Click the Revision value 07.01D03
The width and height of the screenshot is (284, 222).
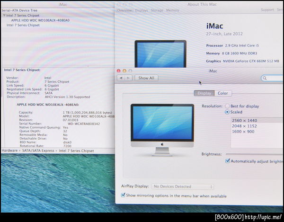71,120
